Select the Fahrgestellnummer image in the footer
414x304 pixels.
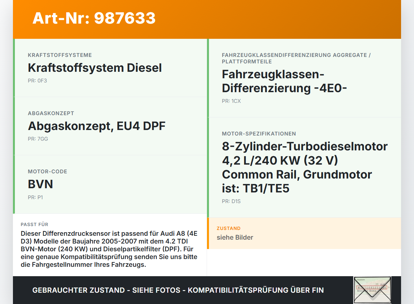click(x=372, y=290)
